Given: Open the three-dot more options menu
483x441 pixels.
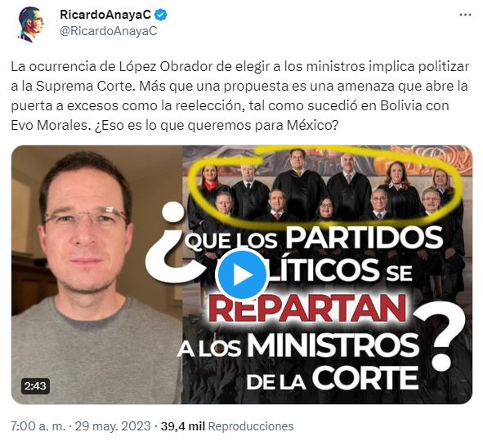Looking at the screenshot, I should point(465,15).
